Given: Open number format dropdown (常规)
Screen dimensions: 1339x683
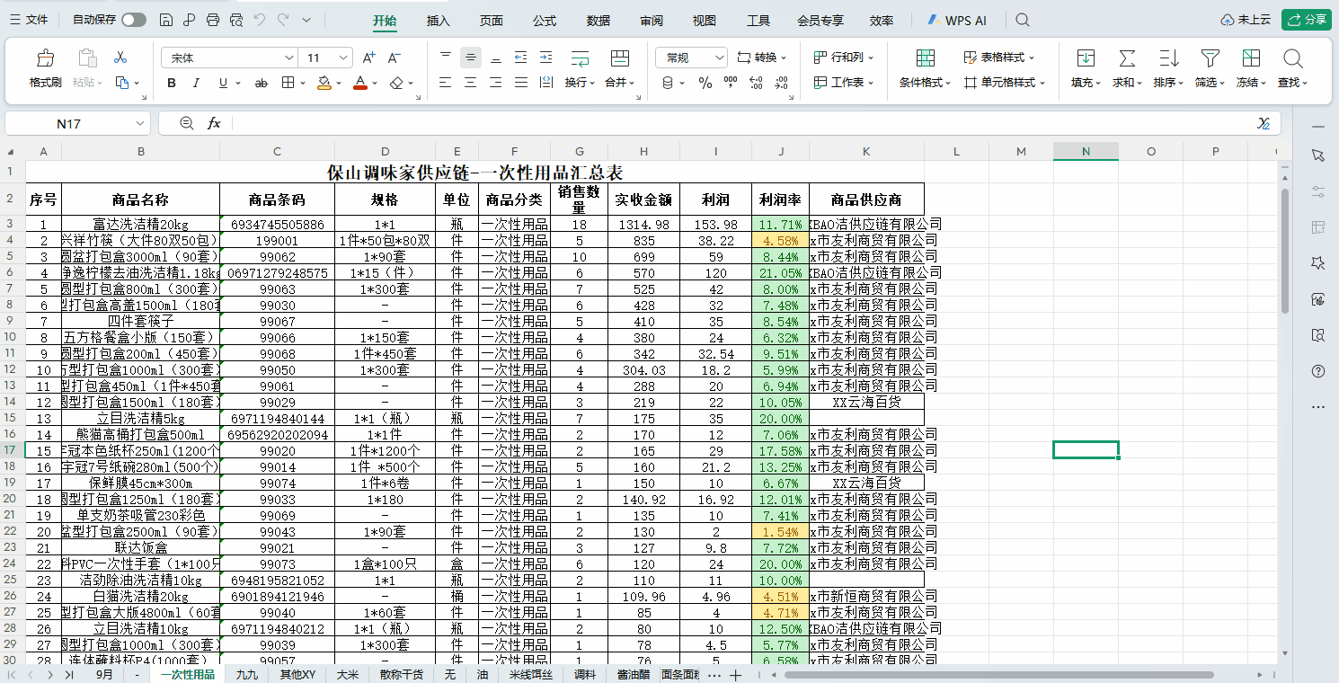Looking at the screenshot, I should point(719,58).
